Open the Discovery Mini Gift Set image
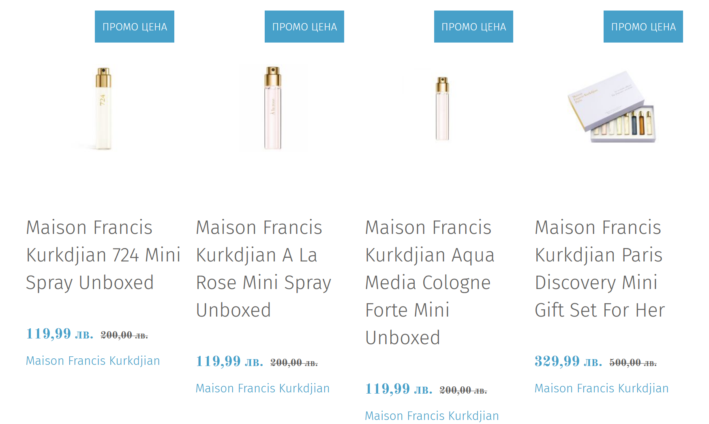 tap(612, 107)
